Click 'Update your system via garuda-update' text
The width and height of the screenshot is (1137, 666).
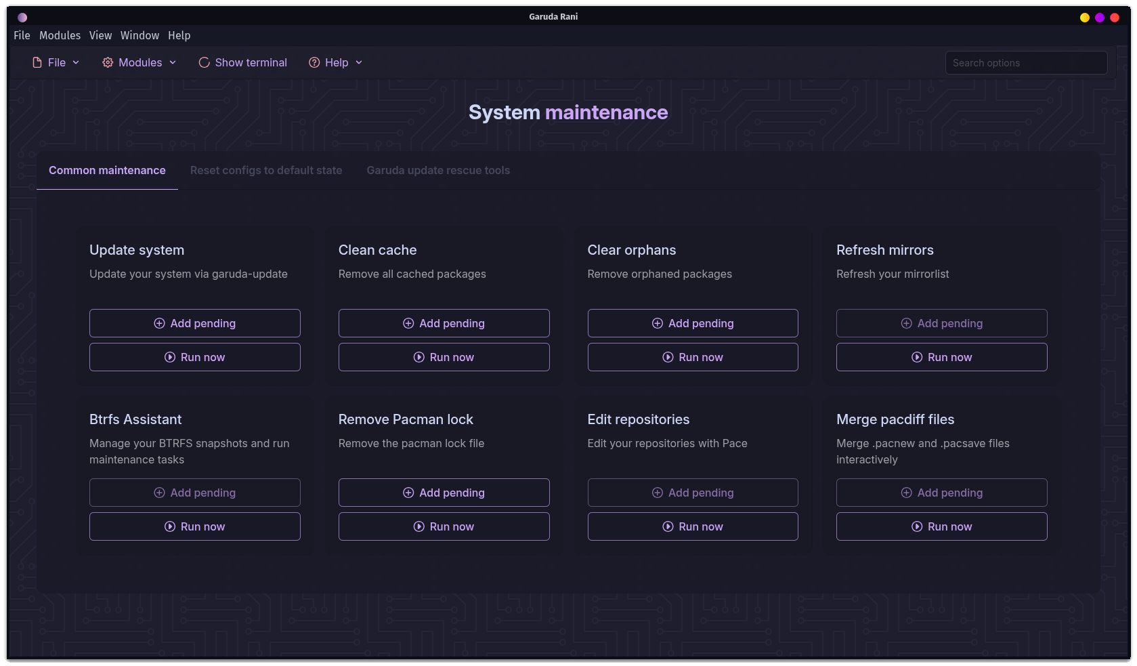click(x=188, y=274)
